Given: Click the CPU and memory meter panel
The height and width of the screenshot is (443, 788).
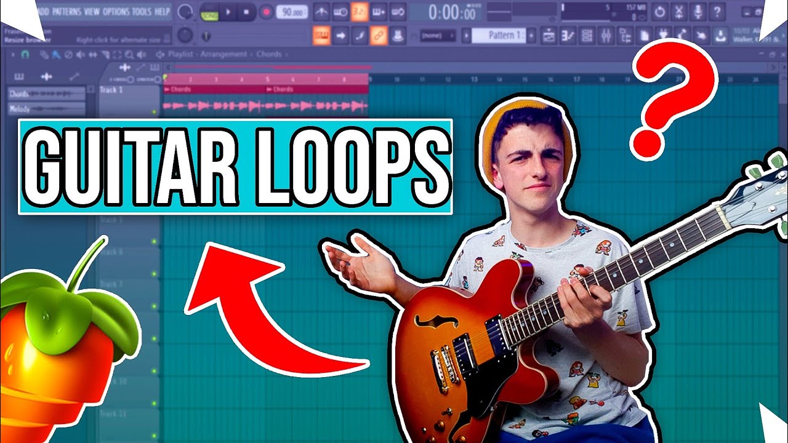Looking at the screenshot, I should coord(605,11).
